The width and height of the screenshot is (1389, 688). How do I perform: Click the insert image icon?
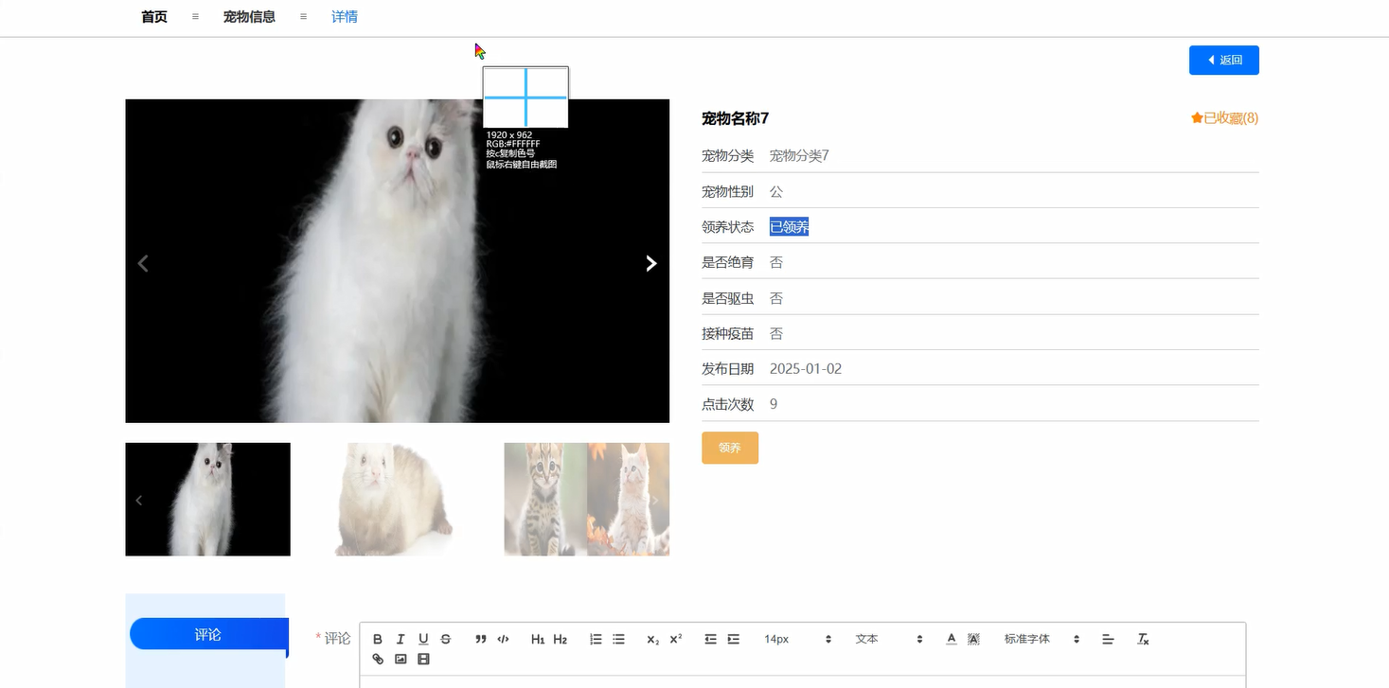pos(401,659)
